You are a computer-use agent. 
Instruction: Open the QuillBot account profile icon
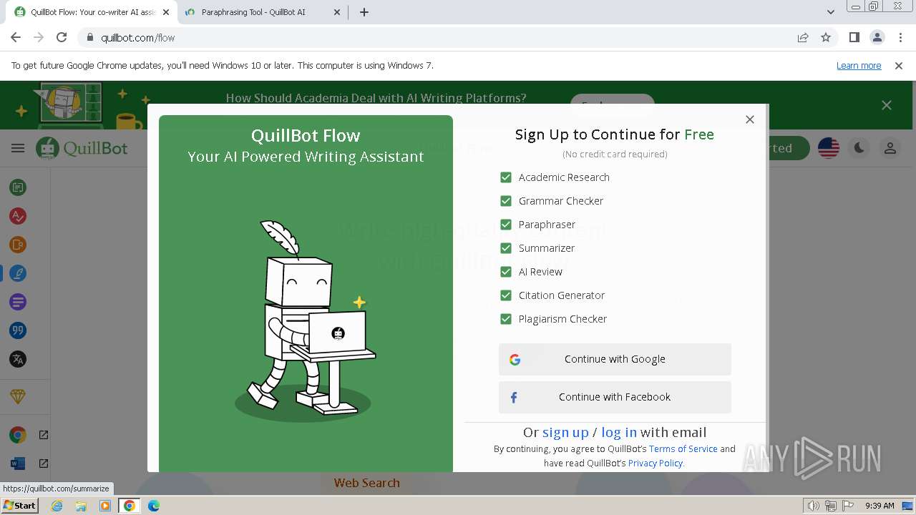[890, 148]
